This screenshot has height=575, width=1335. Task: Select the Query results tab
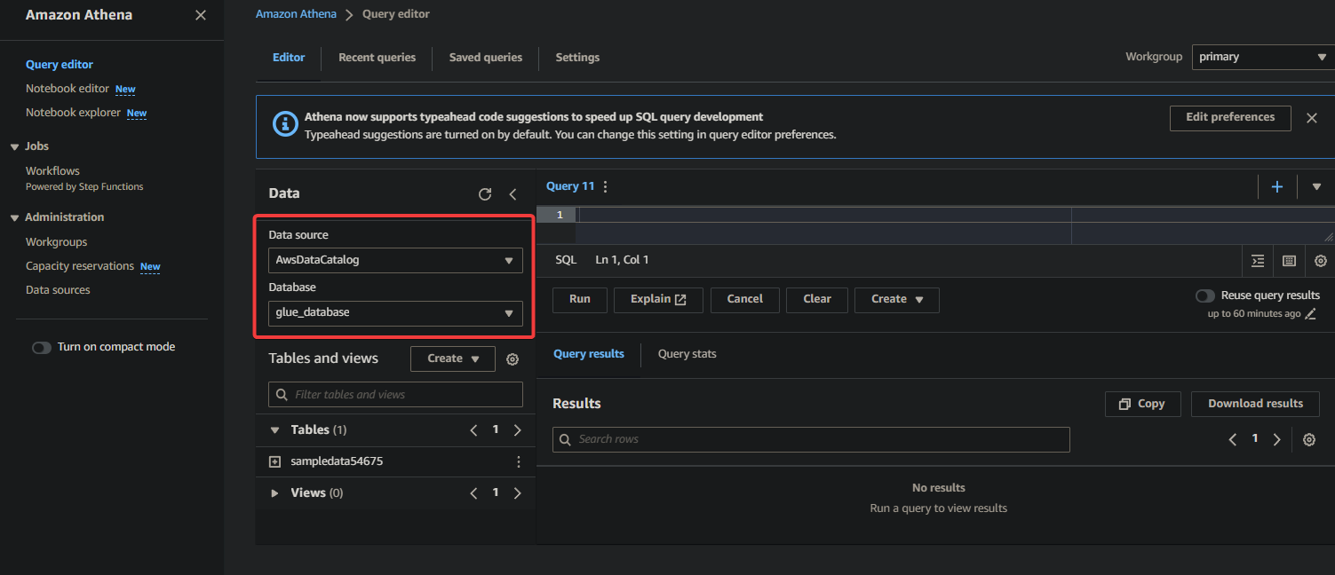click(589, 353)
